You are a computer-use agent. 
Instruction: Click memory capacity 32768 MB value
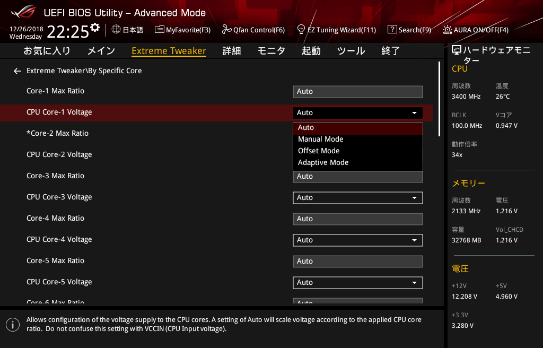[x=467, y=240]
